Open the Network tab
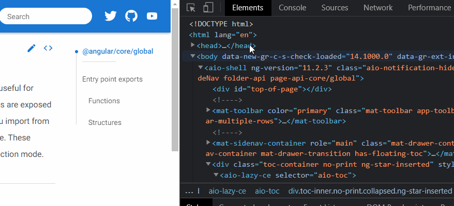454x206 pixels. (x=378, y=8)
